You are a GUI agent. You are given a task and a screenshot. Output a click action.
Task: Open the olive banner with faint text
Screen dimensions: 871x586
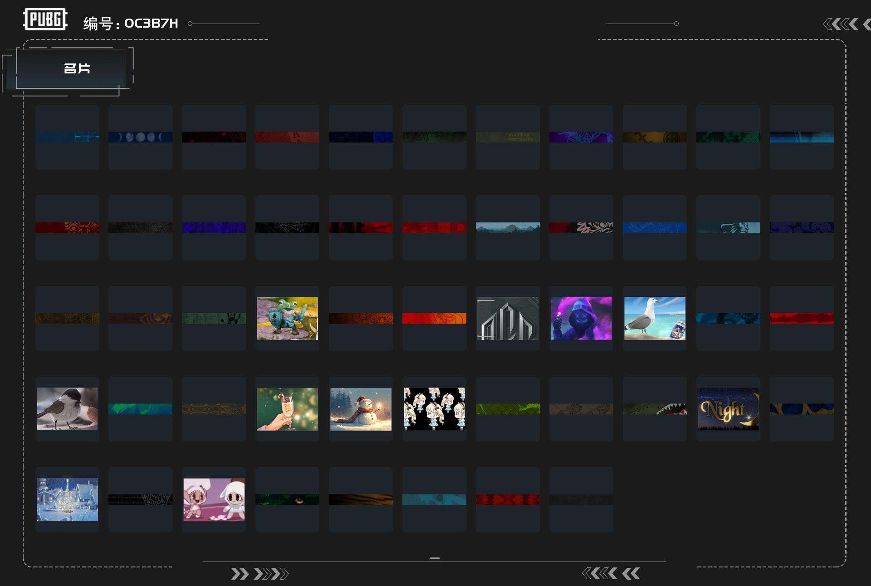coord(508,137)
